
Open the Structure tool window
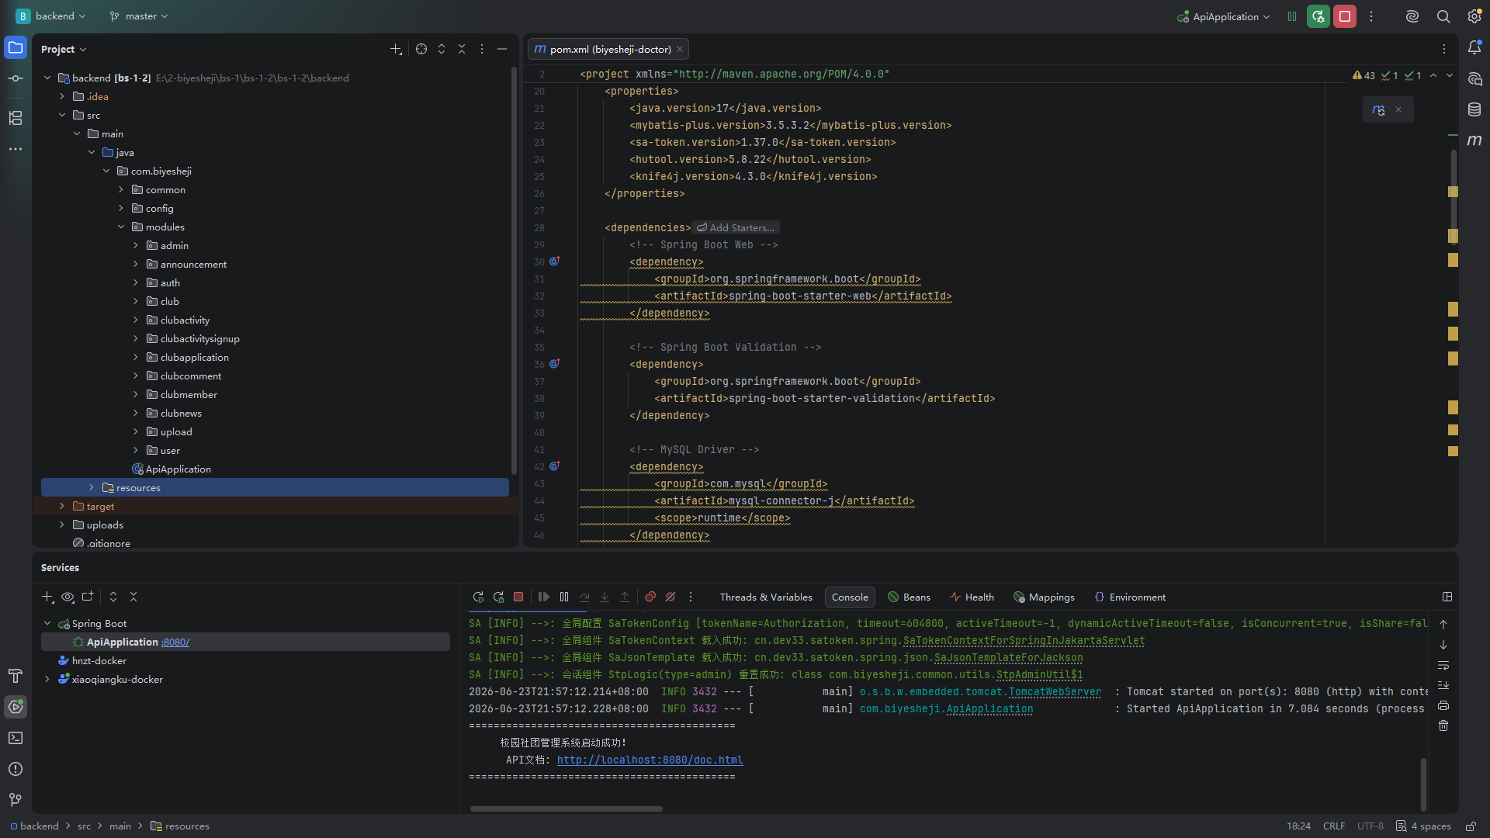[16, 118]
